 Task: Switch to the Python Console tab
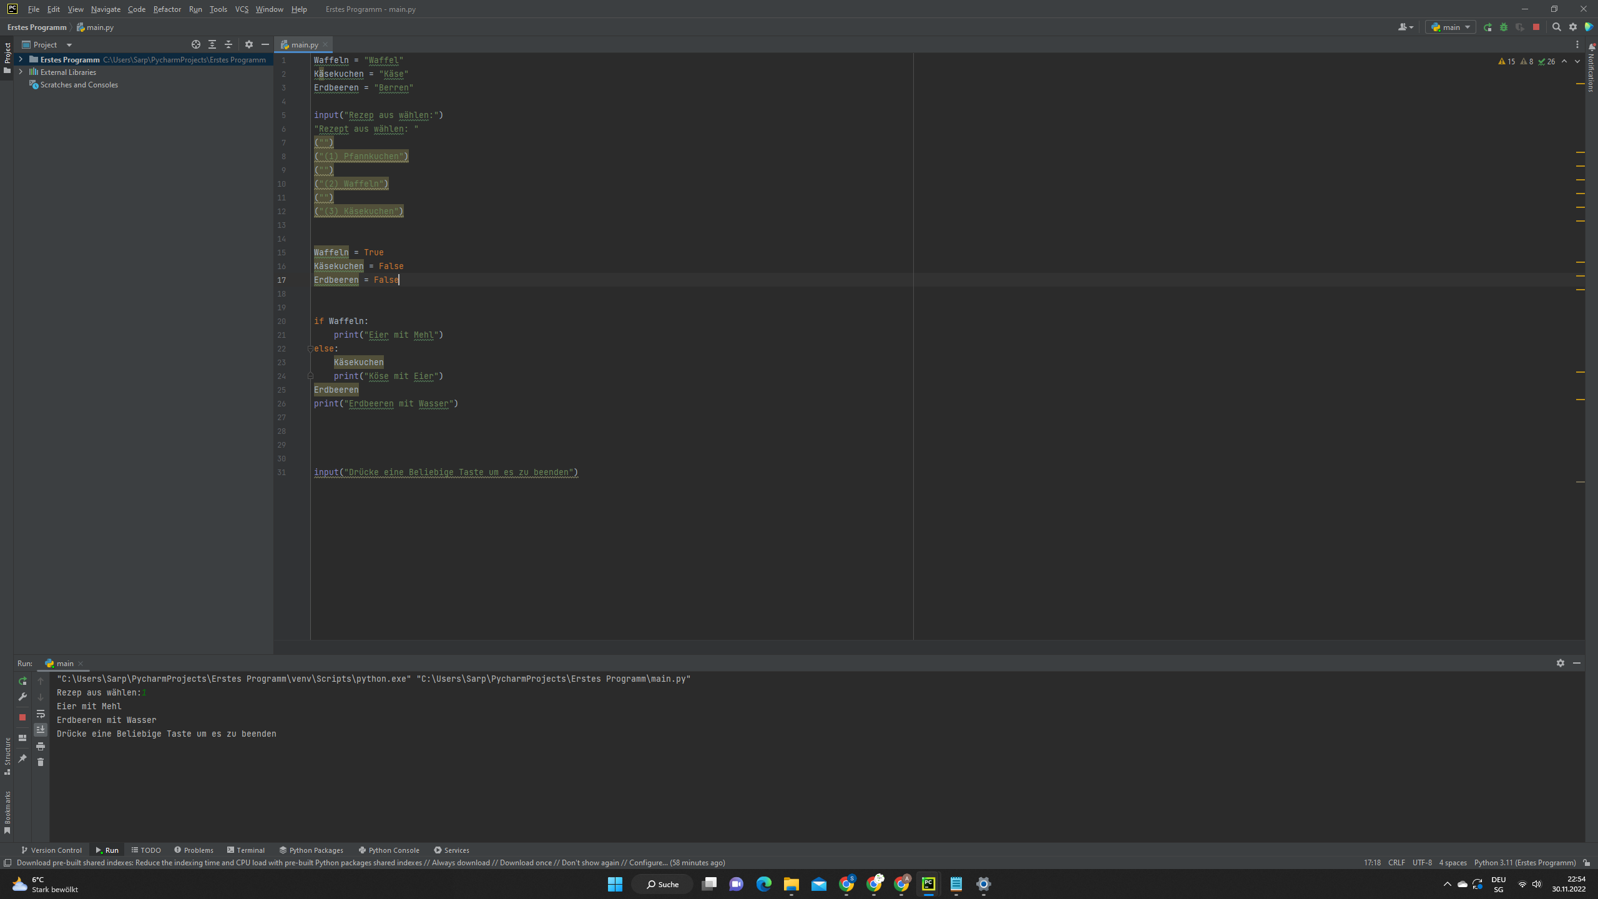(x=389, y=850)
